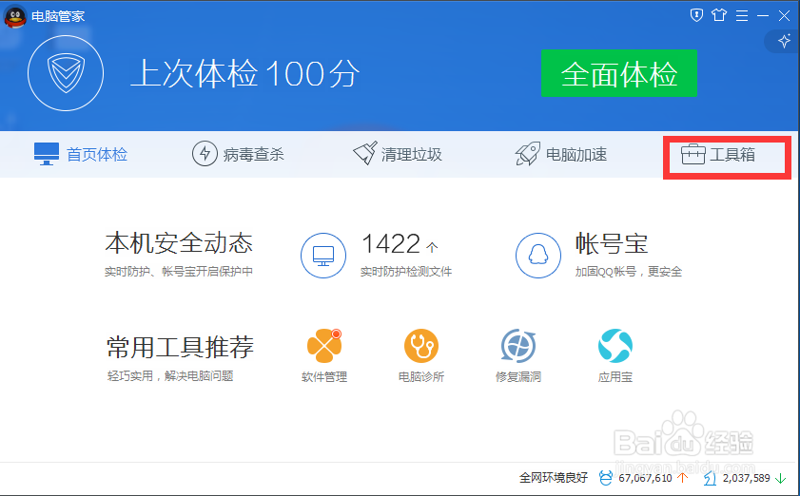Open 清理垃圾 tab
The height and width of the screenshot is (496, 800).
tap(398, 154)
